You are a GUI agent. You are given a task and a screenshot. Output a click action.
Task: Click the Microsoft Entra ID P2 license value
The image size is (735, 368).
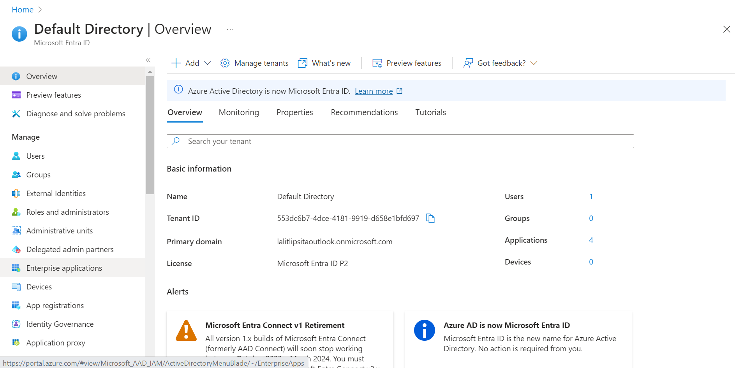click(x=312, y=263)
